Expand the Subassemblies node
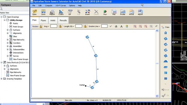187x105 pixels. tap(8, 49)
